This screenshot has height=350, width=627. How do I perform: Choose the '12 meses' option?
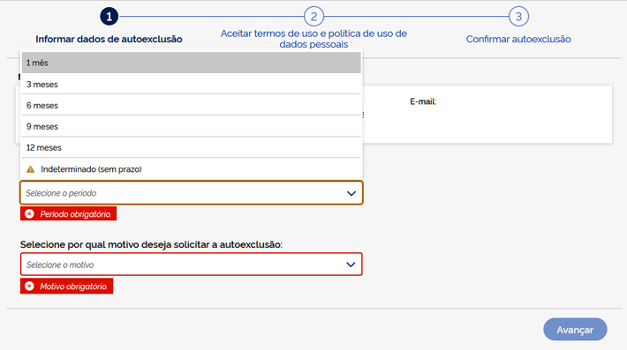191,147
